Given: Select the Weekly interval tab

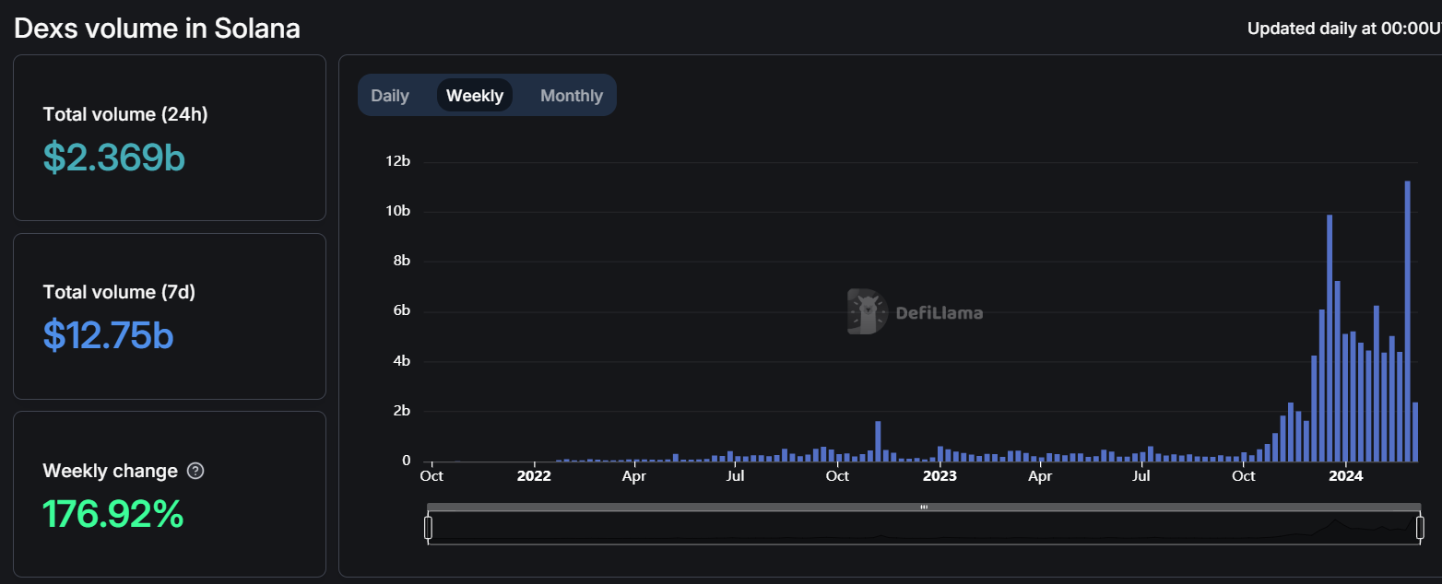Looking at the screenshot, I should [x=475, y=96].
